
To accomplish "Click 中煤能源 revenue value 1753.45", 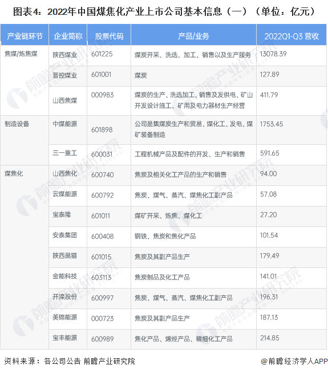I will pos(272,124).
